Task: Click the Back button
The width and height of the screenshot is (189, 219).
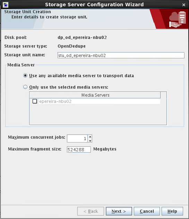Action: click(x=91, y=211)
